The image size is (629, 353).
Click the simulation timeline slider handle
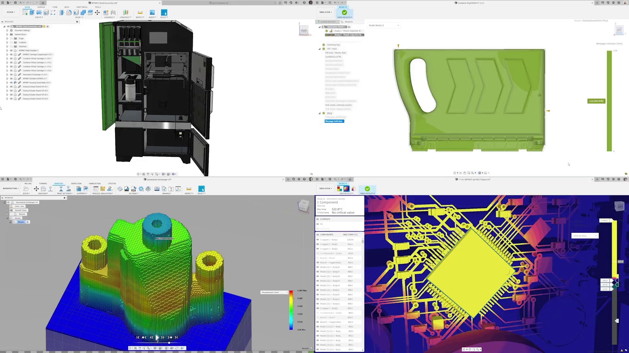click(169, 343)
